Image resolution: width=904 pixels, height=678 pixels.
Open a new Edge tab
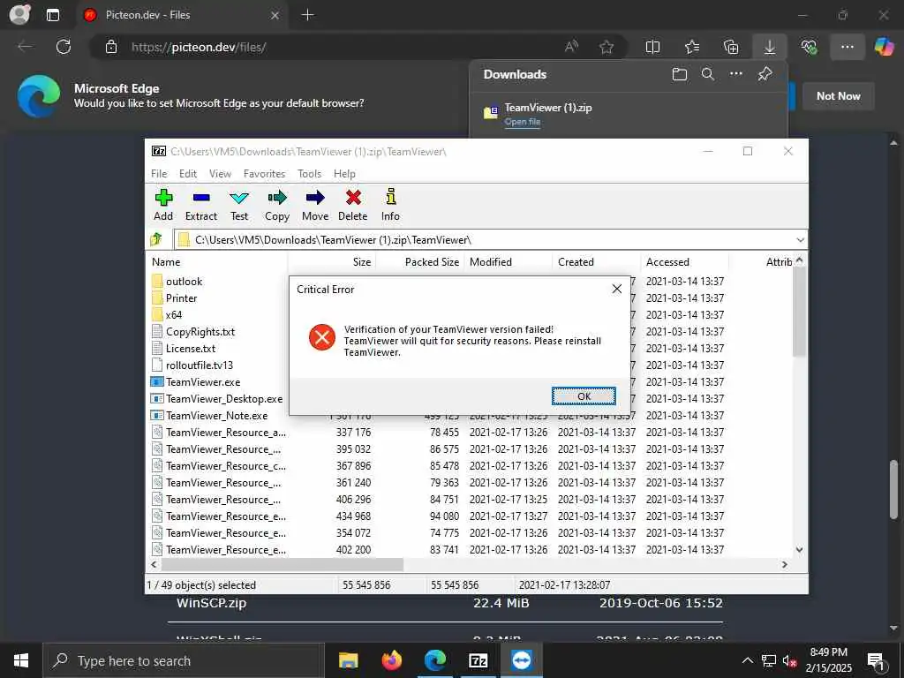coord(308,15)
